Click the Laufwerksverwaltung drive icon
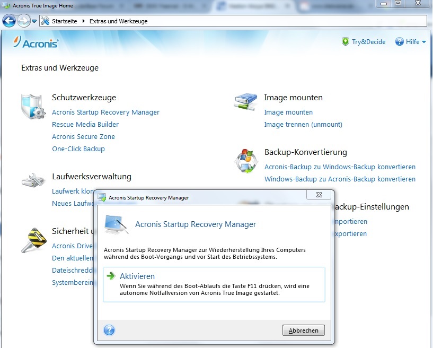This screenshot has width=433, height=348. [33, 180]
